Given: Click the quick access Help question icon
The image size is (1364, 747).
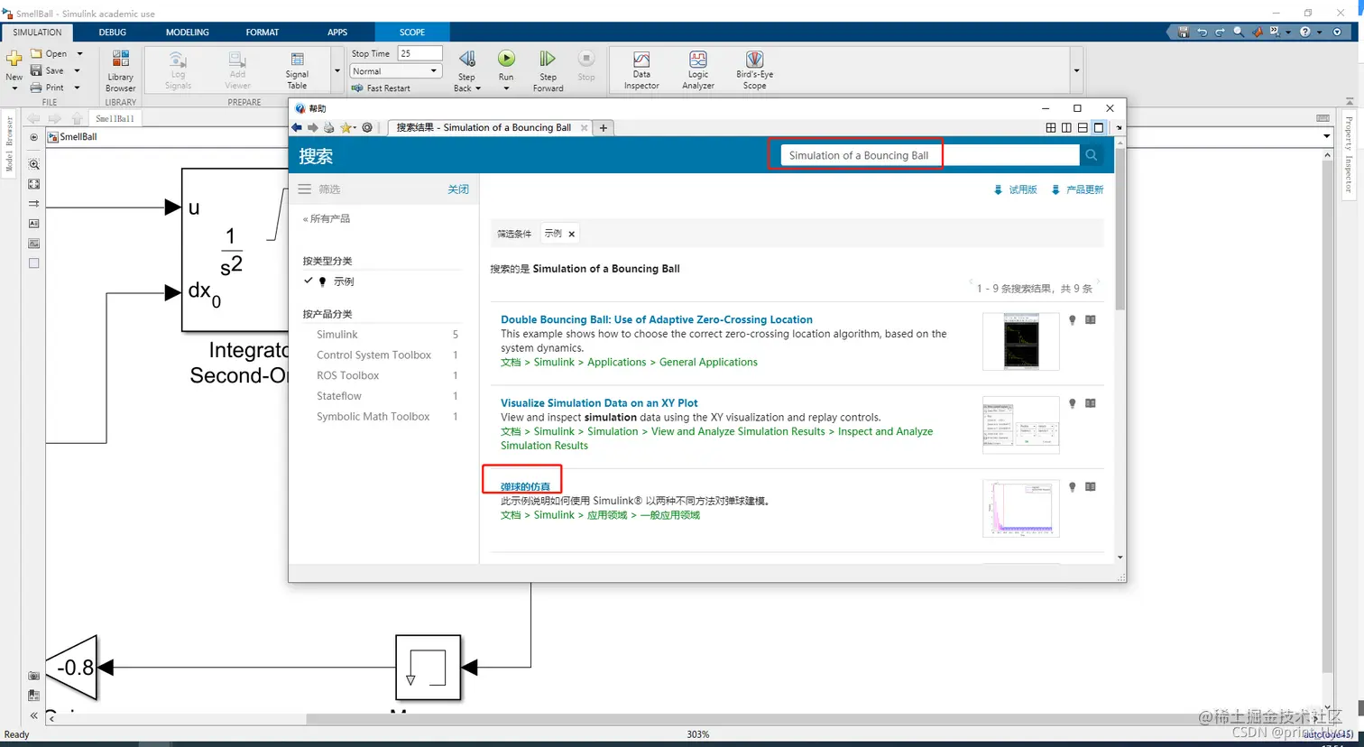Looking at the screenshot, I should coord(1305,32).
